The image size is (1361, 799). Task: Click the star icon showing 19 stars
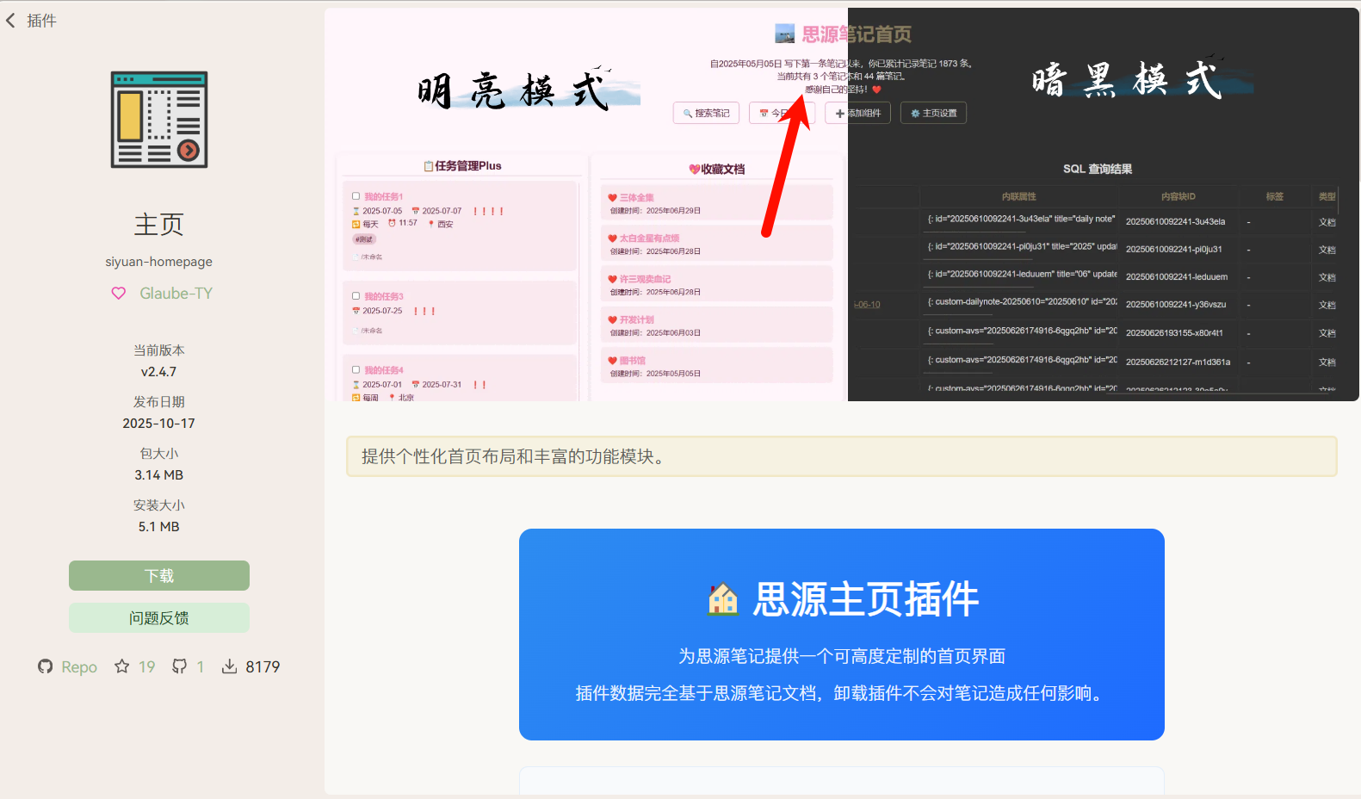pyautogui.click(x=122, y=666)
